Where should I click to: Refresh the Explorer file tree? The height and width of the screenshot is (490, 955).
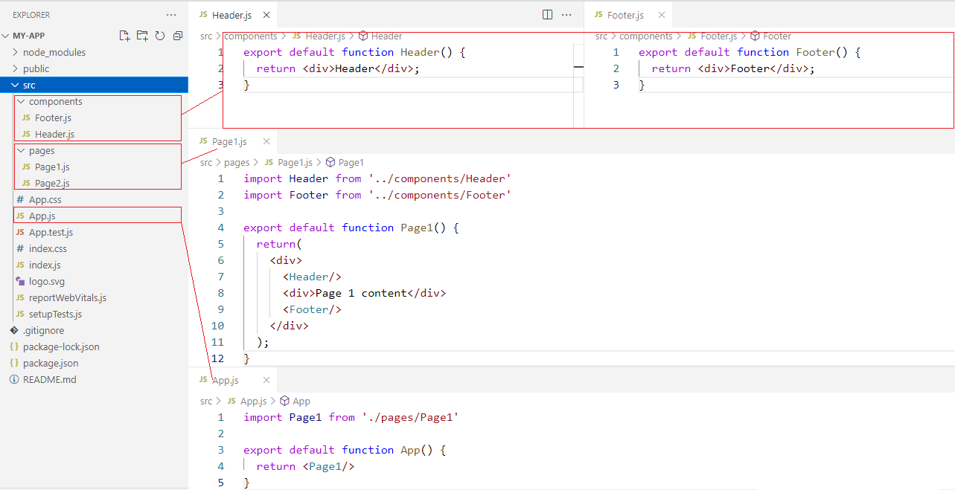(159, 36)
